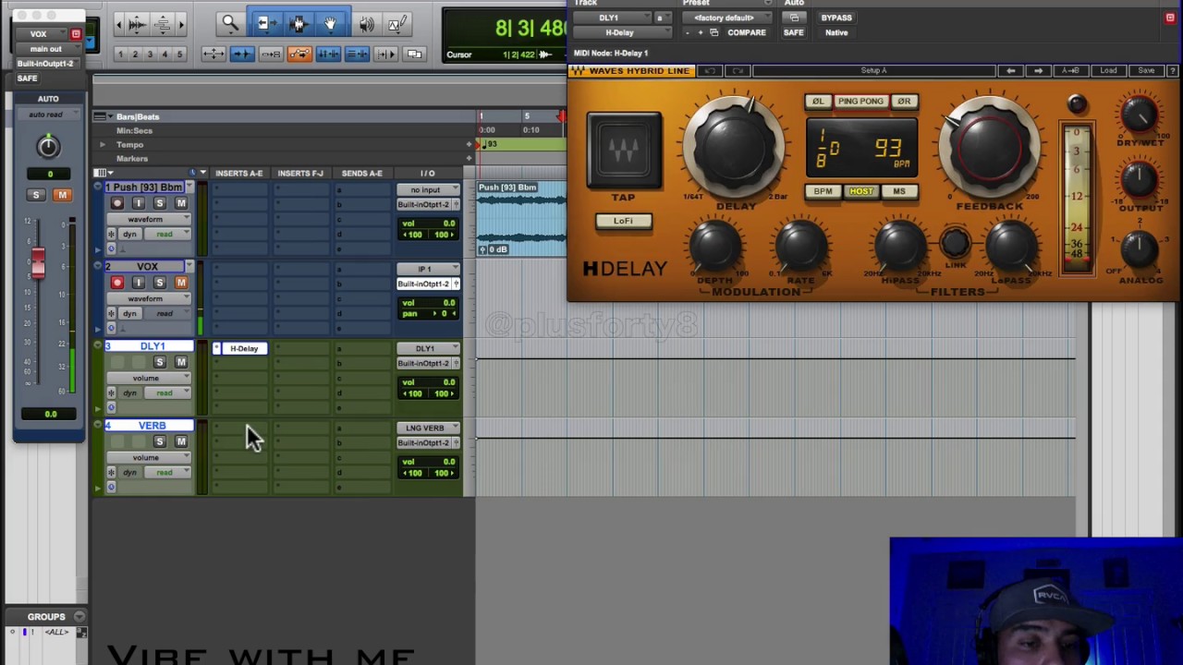Click A→B copy setup button
The width and height of the screenshot is (1183, 665).
click(x=1070, y=70)
